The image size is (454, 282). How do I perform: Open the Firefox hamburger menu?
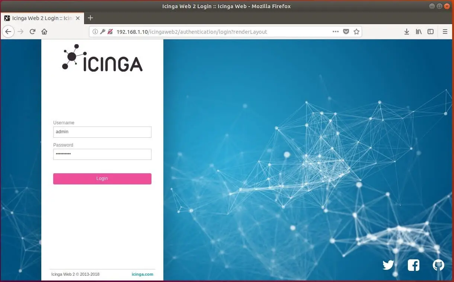(445, 32)
